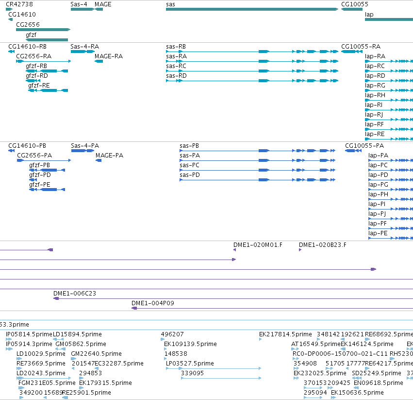Image resolution: width=413 pixels, height=400 pixels.
Task: Select the CG2656 gene bar
Action: click(43, 30)
